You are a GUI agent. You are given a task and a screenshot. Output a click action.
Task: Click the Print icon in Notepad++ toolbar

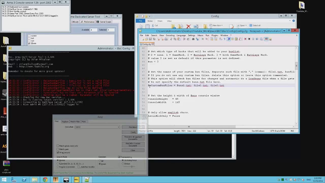click(x=166, y=39)
